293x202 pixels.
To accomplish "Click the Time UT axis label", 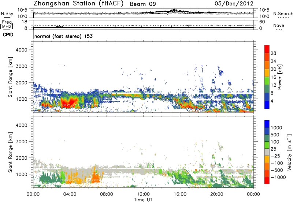I will [x=143, y=200].
